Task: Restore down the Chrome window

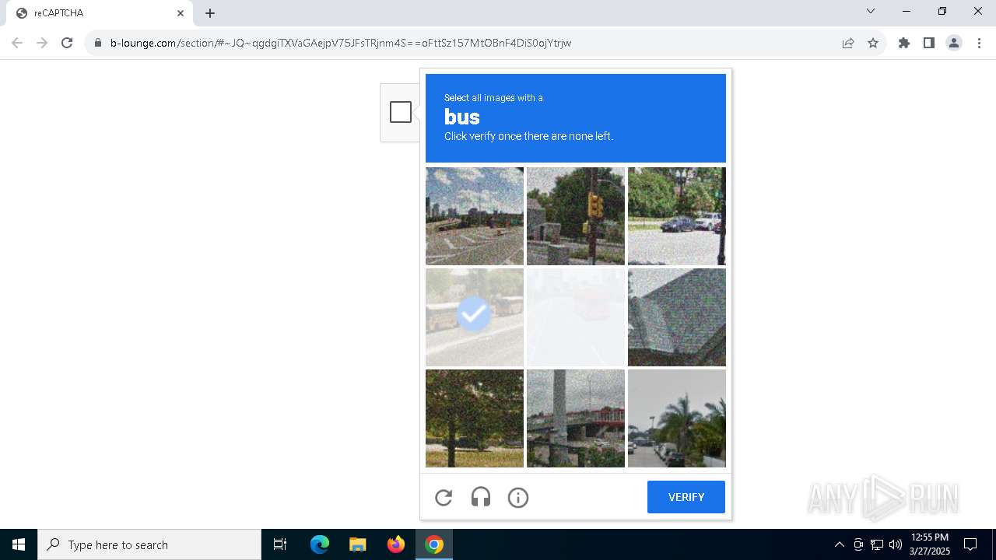Action: [x=942, y=11]
